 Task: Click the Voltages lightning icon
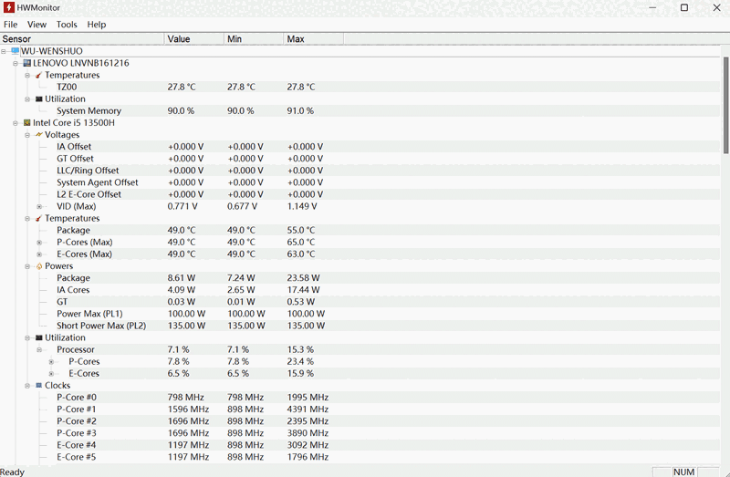38,135
